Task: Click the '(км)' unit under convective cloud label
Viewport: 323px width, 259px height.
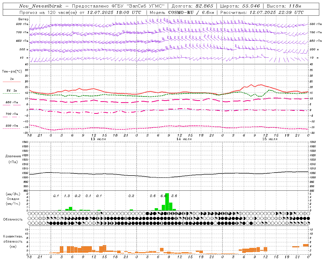Action: (13, 246)
